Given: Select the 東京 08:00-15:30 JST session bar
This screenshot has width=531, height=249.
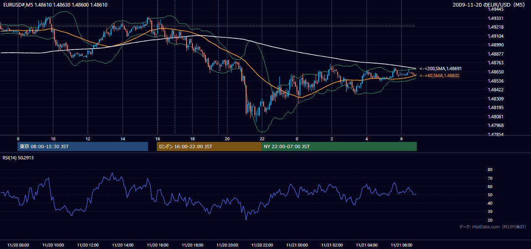Looking at the screenshot, I should 83,146.
